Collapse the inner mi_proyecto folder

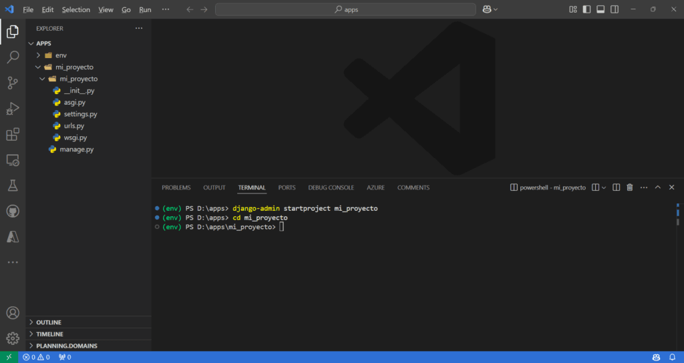42,79
